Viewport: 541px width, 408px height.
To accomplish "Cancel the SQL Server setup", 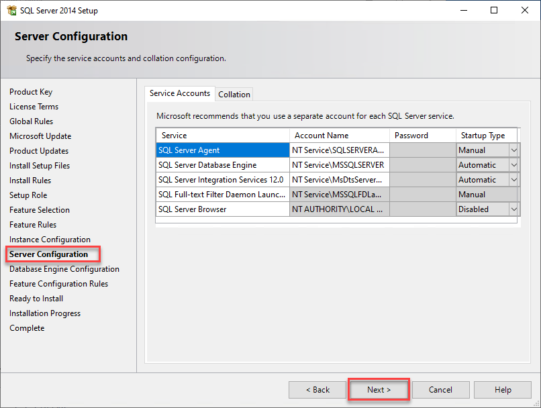I will point(440,390).
